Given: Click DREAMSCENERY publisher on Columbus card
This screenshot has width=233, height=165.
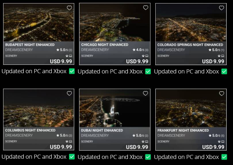Looking at the screenshot, I should pyautogui.click(x=19, y=135).
